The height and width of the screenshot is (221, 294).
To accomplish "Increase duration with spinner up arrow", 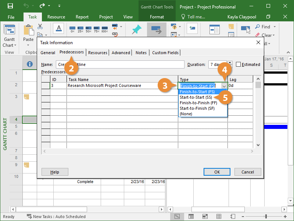I will [230, 63].
